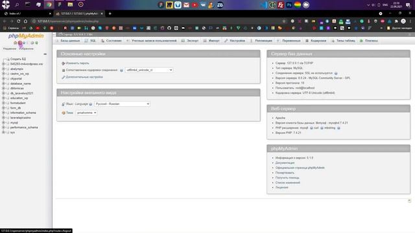The height and width of the screenshot is (233, 415).
Task: Open help icon after curl extension
Action: (322, 128)
